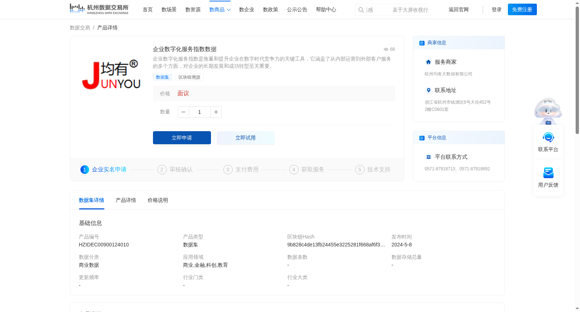The image size is (580, 312).
Task: Click 登录 to sign in
Action: [x=497, y=10]
